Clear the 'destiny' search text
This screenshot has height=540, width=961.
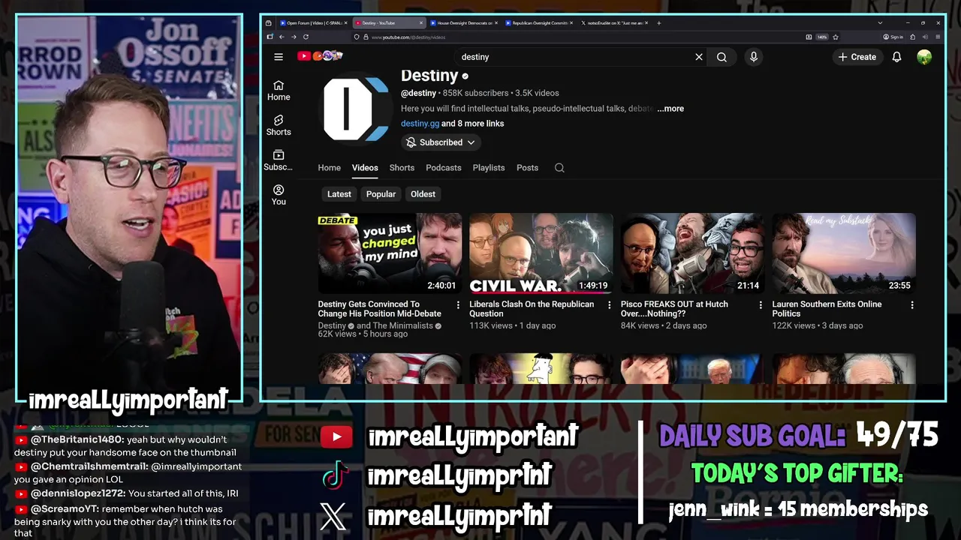(x=699, y=57)
